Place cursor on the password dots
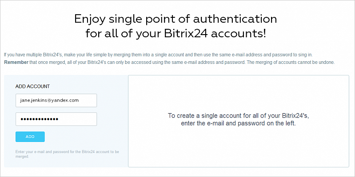355x177 pixels. click(x=40, y=119)
